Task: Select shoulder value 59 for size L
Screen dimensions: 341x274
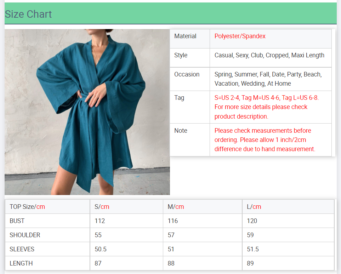Action: (x=250, y=235)
